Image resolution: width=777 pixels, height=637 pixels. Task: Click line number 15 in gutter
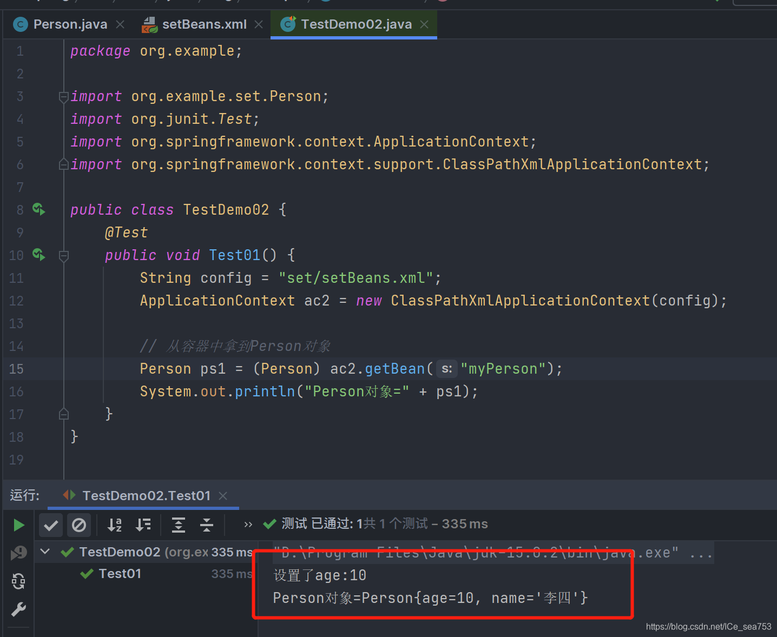tap(16, 369)
